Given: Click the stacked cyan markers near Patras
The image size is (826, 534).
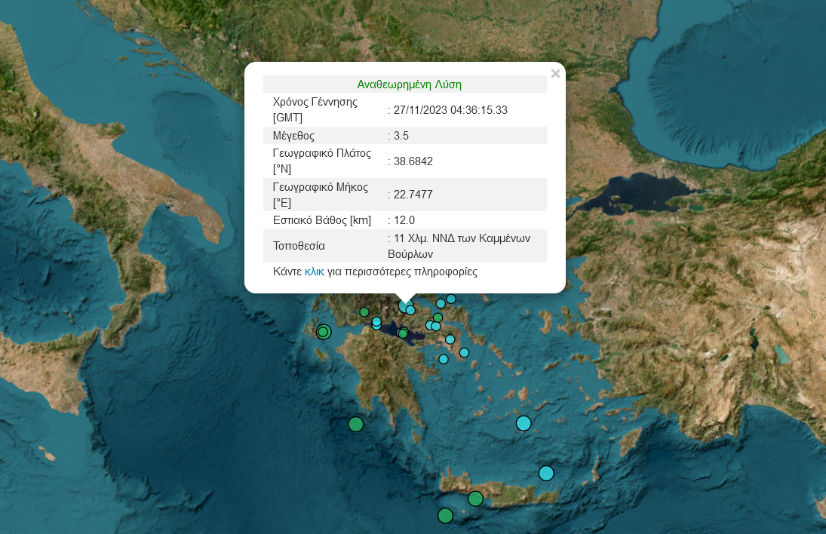Looking at the screenshot, I should coord(376,324).
